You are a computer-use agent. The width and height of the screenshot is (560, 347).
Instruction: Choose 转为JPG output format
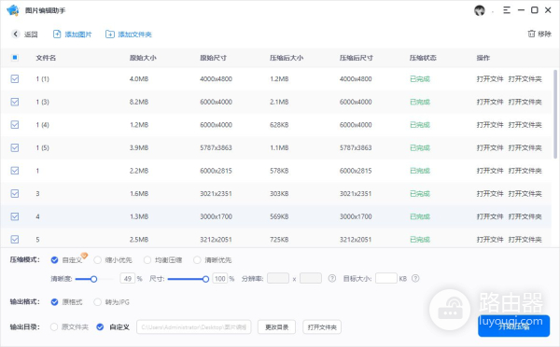click(x=97, y=302)
